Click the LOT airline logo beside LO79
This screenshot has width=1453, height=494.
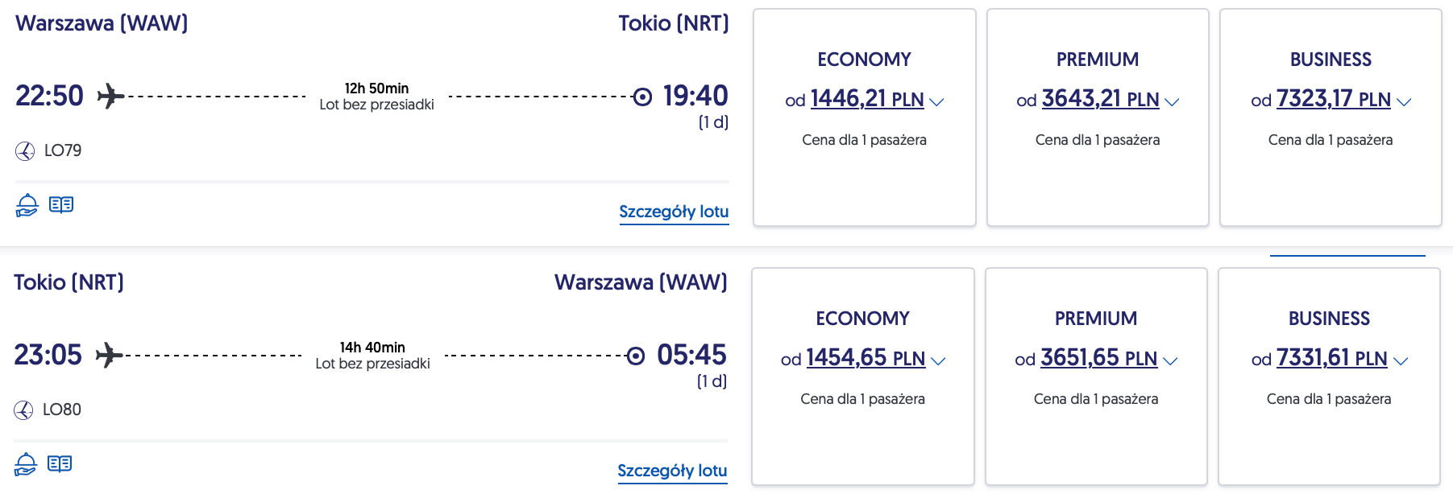(x=25, y=151)
